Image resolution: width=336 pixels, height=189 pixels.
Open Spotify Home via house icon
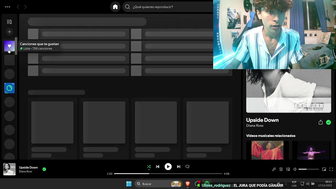click(x=115, y=7)
